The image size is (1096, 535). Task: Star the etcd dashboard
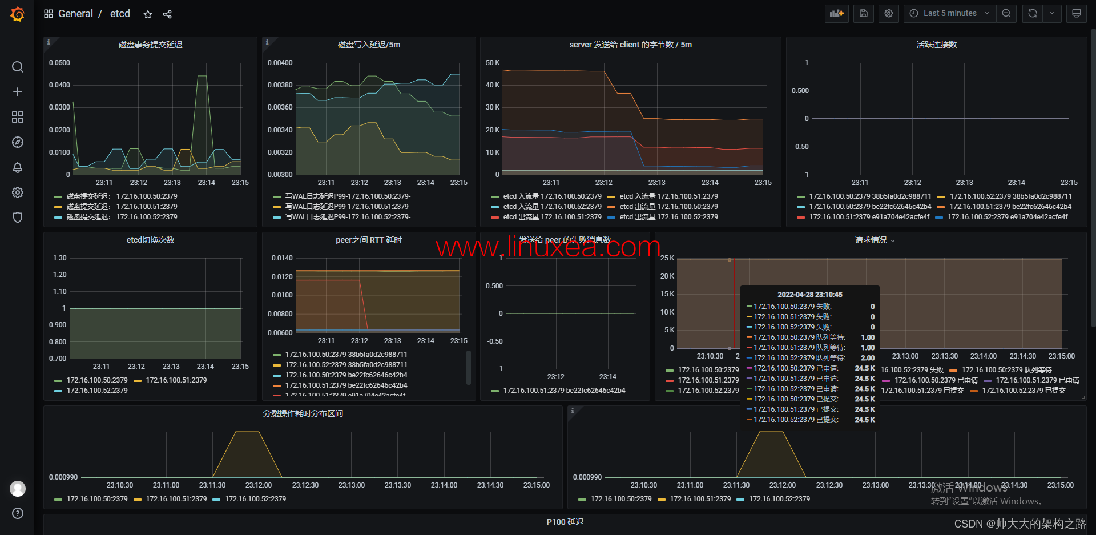coord(148,14)
